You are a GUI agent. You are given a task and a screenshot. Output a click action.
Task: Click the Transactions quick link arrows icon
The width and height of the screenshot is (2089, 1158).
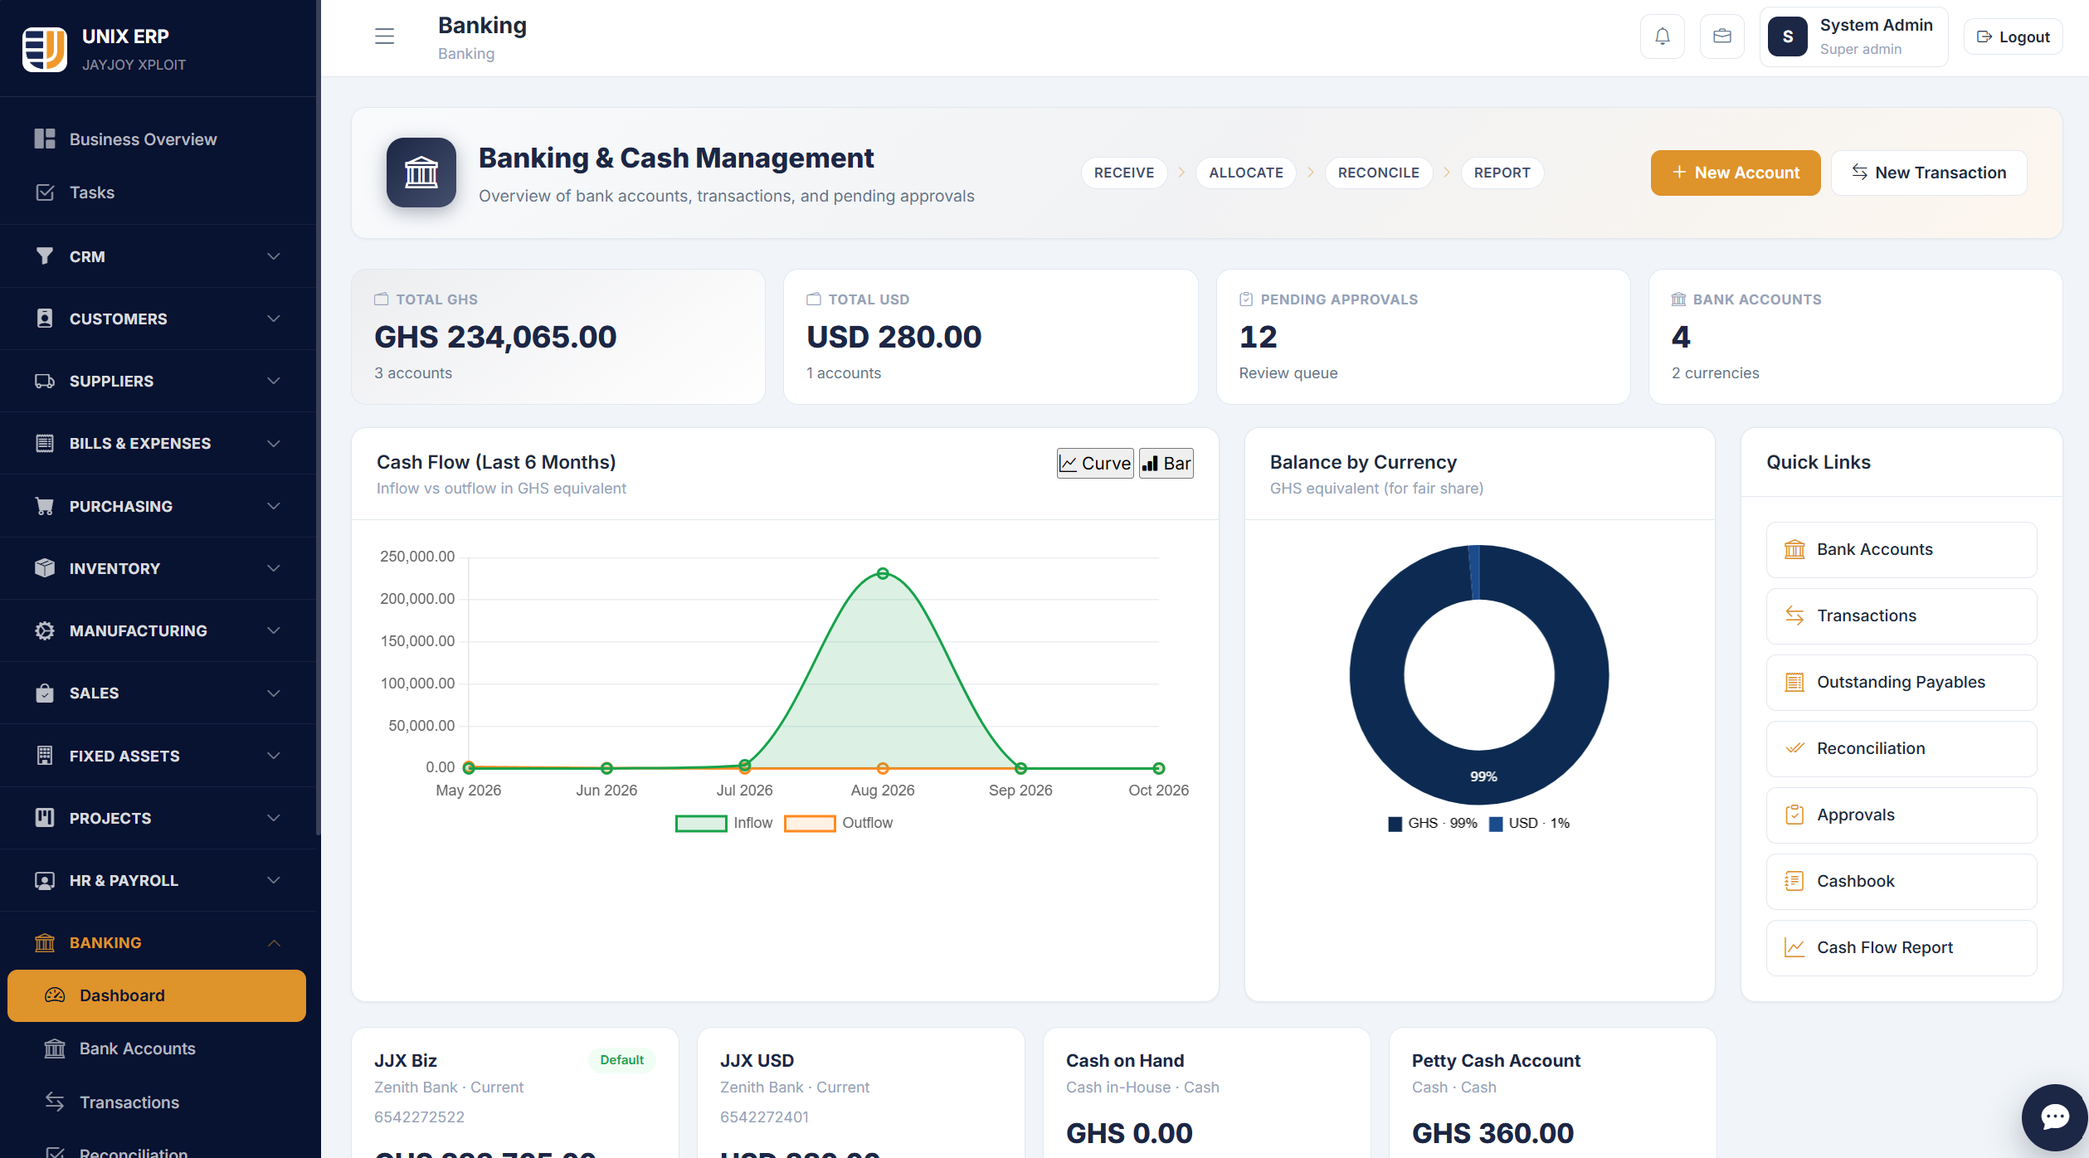pyautogui.click(x=1794, y=615)
